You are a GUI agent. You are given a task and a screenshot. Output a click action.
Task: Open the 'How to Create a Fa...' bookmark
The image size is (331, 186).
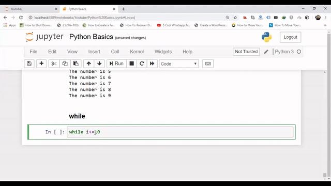pyautogui.click(x=99, y=25)
